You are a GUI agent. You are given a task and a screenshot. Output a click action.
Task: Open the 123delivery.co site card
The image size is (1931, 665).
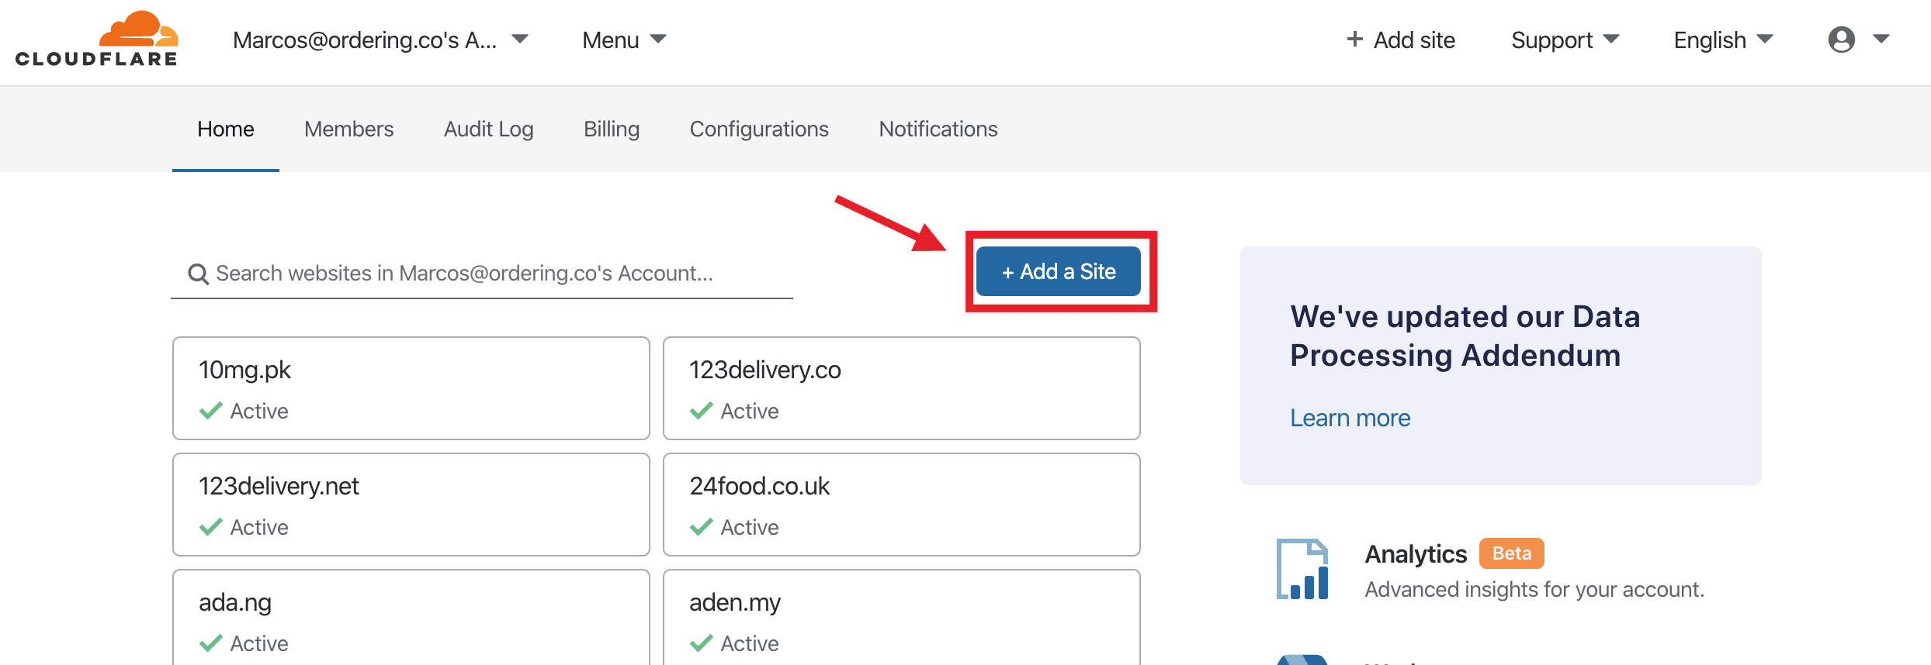click(902, 388)
